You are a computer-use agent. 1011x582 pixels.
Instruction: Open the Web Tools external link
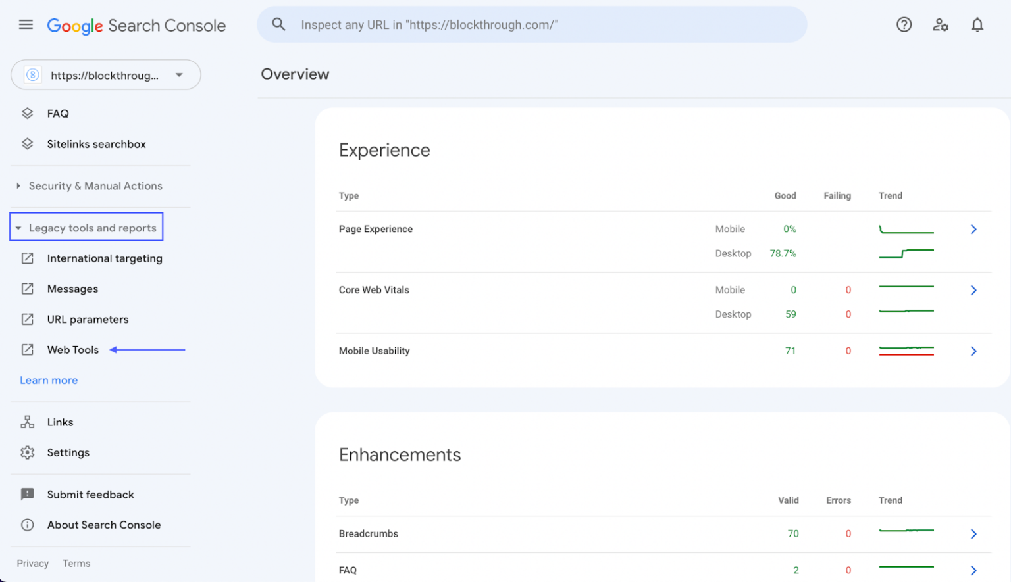click(x=72, y=349)
